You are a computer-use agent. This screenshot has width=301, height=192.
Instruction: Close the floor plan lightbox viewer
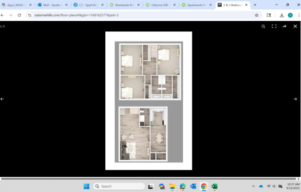(x=295, y=26)
